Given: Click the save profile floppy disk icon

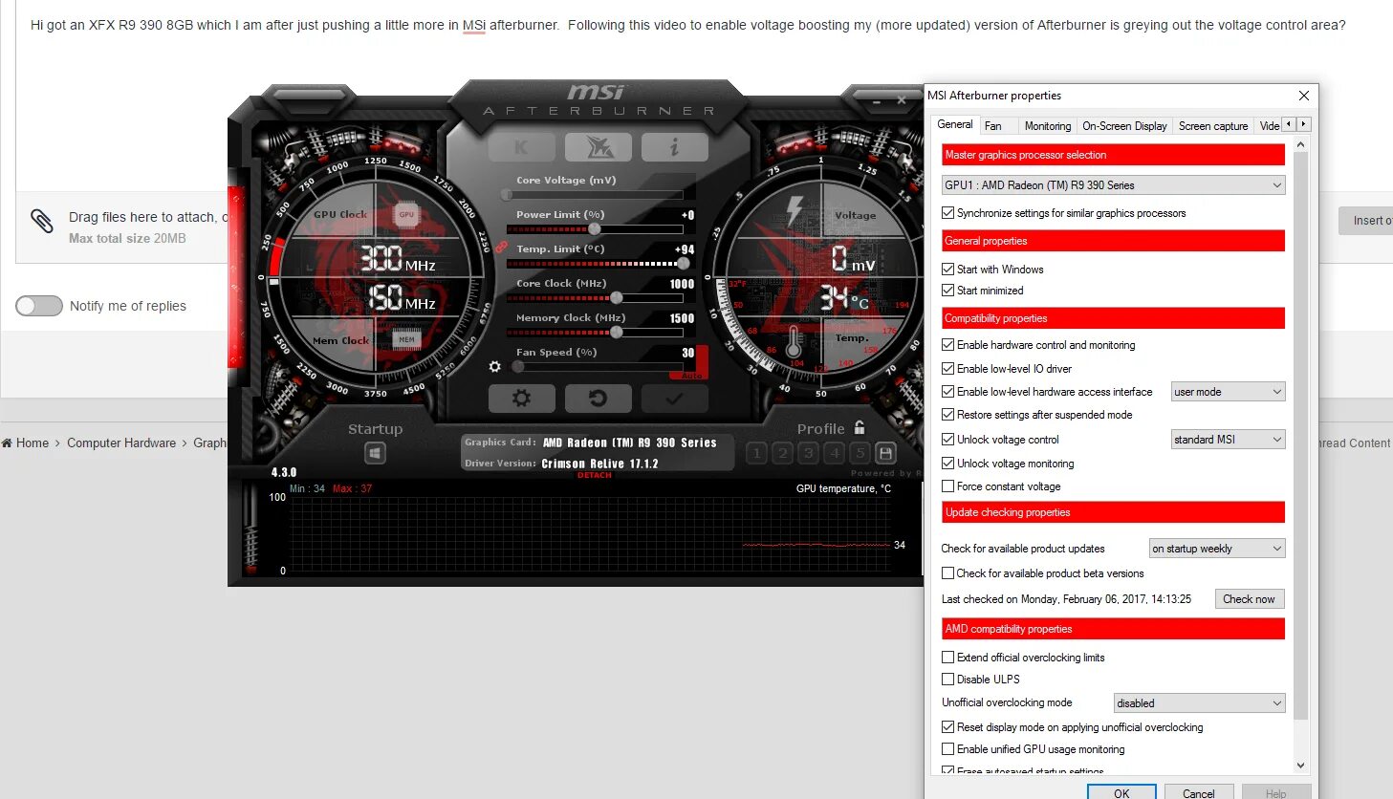Looking at the screenshot, I should coord(885,453).
